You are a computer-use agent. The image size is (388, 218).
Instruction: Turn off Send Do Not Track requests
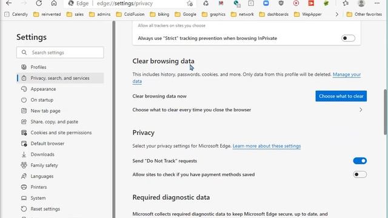coord(360,161)
